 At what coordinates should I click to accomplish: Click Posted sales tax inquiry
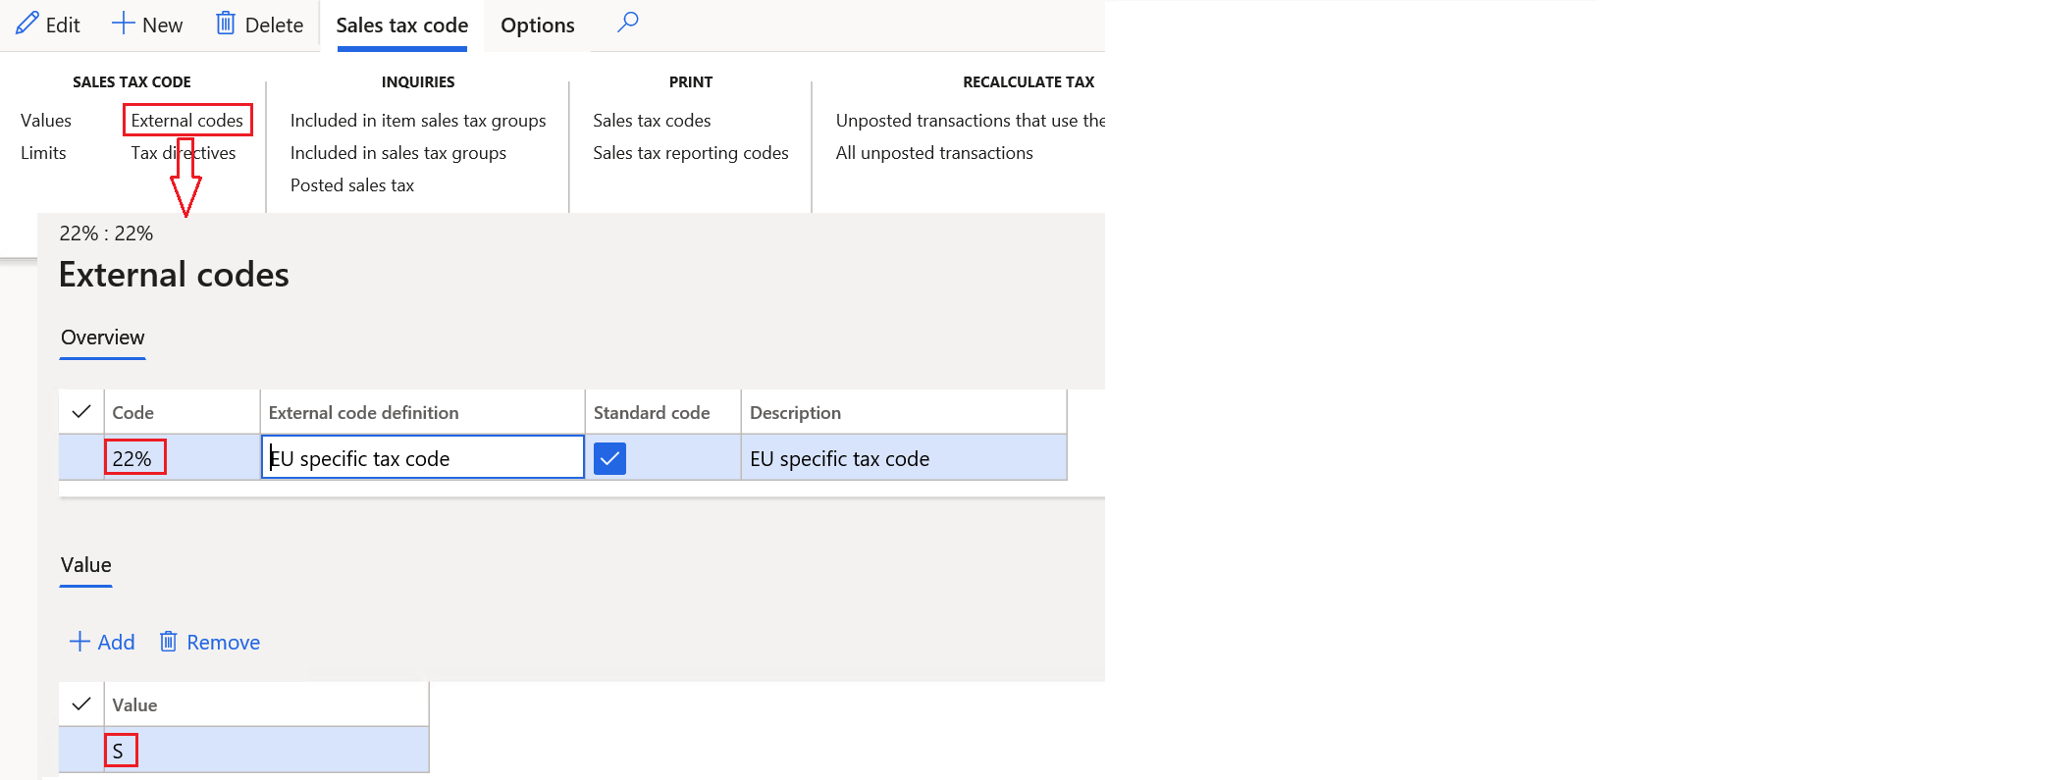(352, 185)
